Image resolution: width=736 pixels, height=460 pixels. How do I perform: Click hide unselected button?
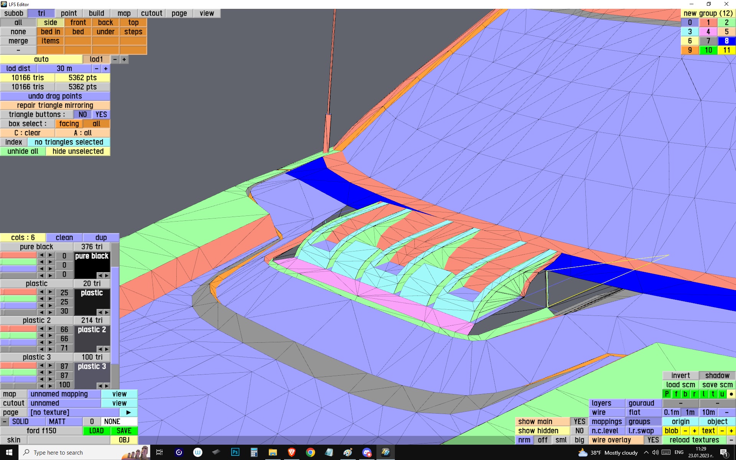tap(78, 151)
